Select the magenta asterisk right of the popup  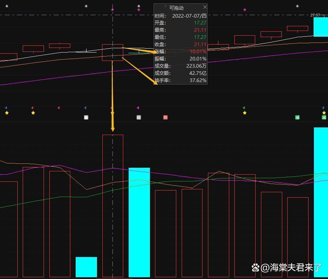pos(245,10)
